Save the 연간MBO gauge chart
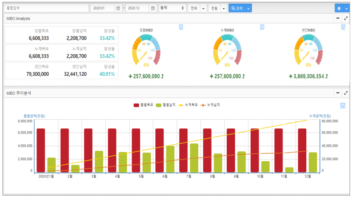The image size is (351, 198). (343, 27)
